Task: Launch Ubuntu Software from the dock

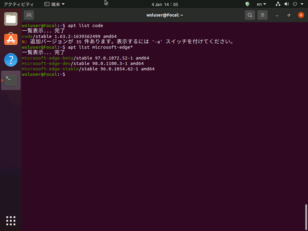Action: pos(11,39)
